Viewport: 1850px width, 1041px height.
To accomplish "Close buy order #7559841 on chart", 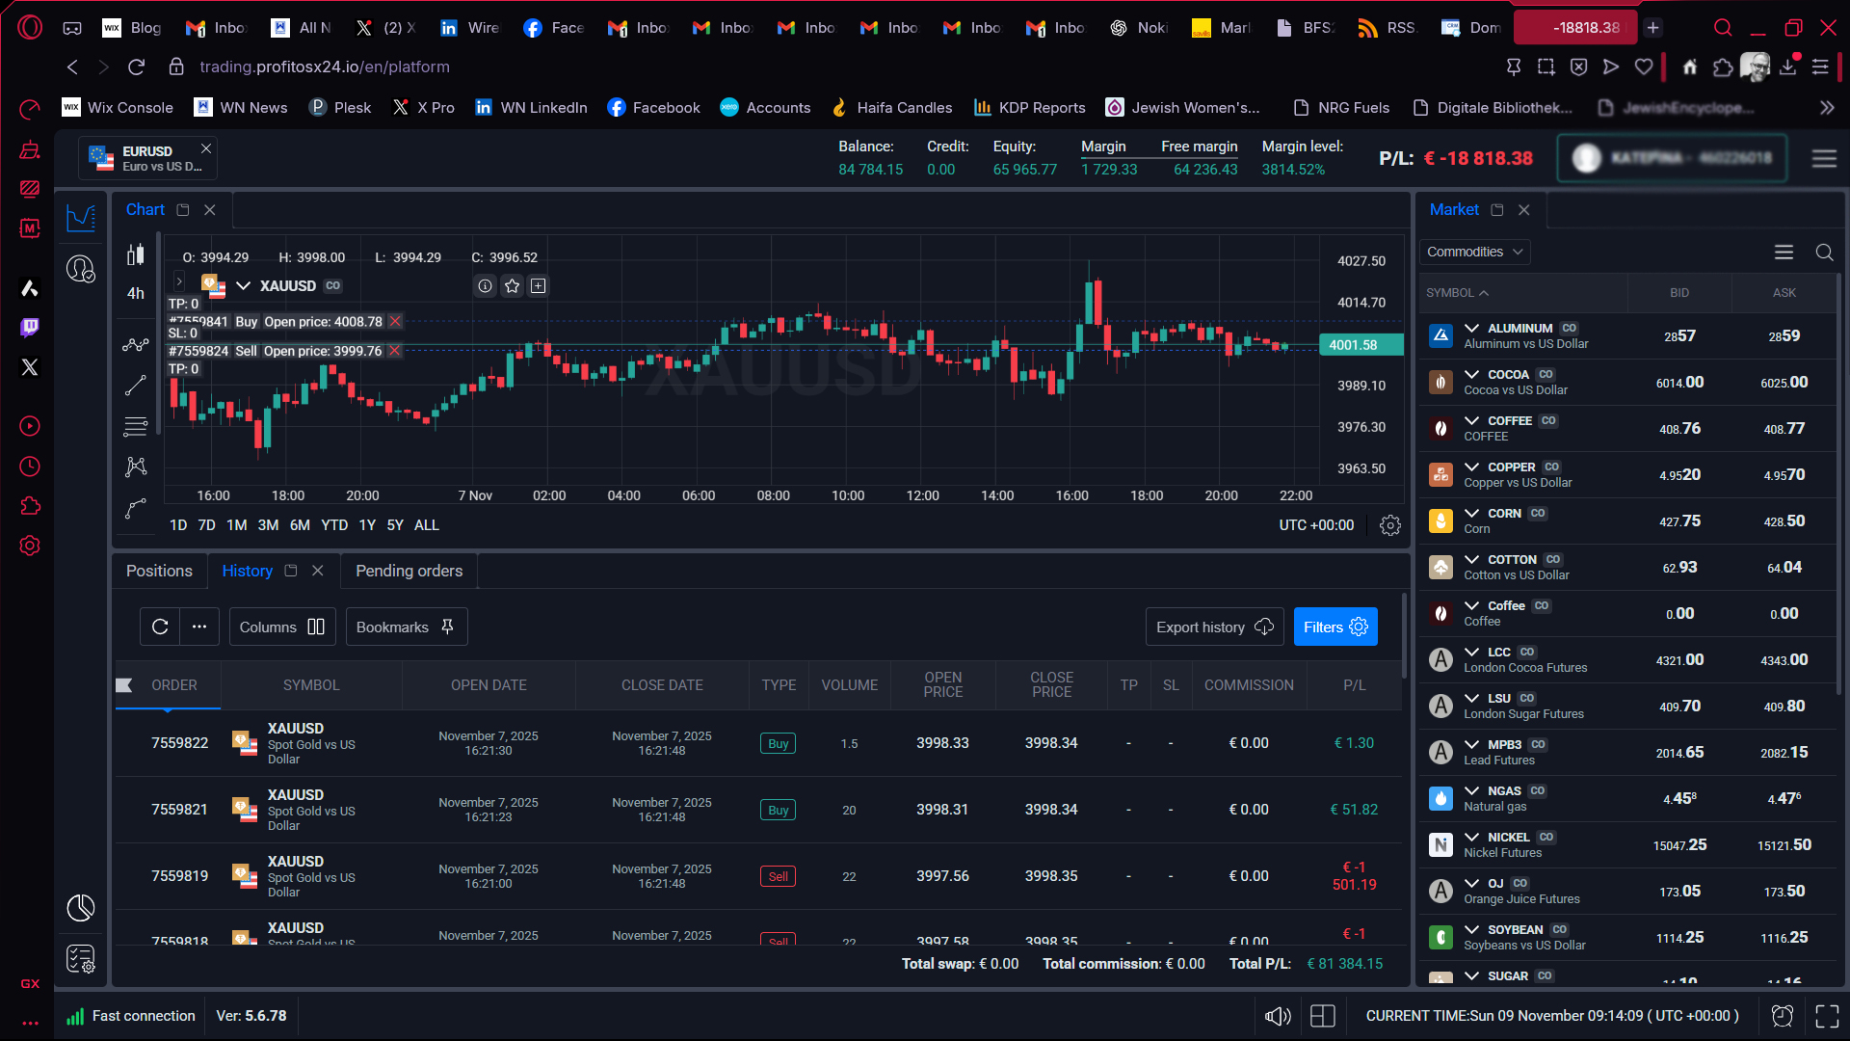I will 395,322.
